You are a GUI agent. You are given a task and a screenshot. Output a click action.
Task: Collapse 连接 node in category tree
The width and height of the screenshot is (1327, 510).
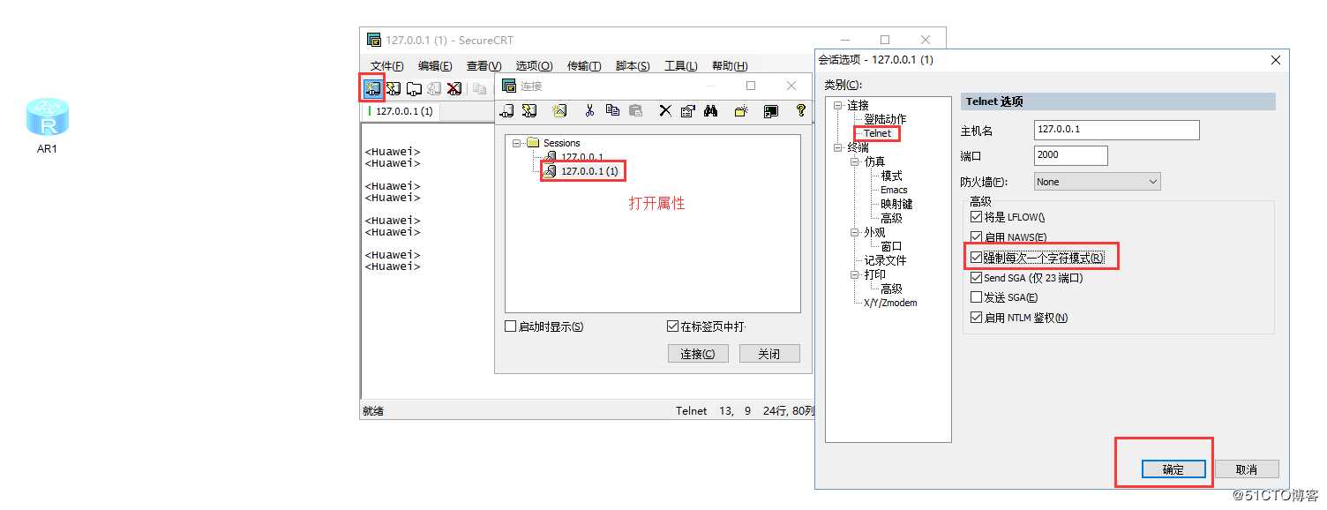pos(838,105)
